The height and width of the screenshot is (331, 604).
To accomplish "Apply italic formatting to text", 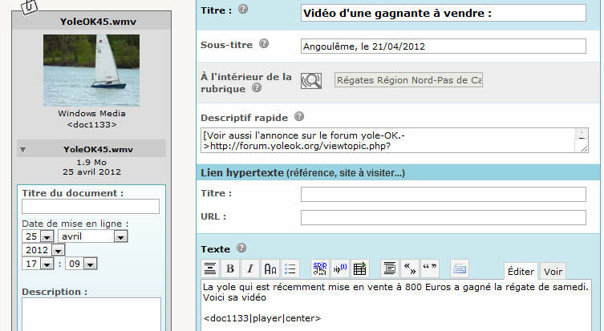I will [250, 268].
